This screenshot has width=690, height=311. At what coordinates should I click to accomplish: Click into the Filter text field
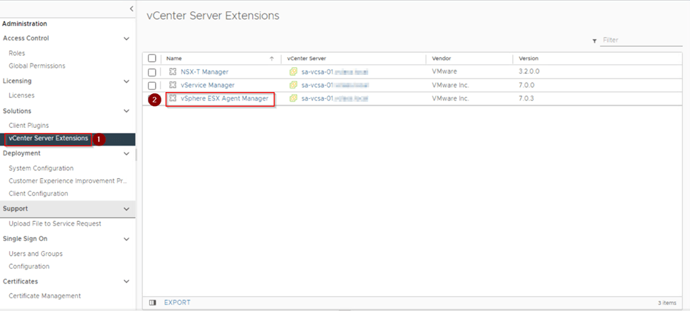tap(631, 41)
